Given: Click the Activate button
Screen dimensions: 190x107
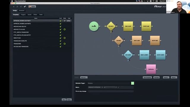Looking at the screenshot, I should click(156, 78).
